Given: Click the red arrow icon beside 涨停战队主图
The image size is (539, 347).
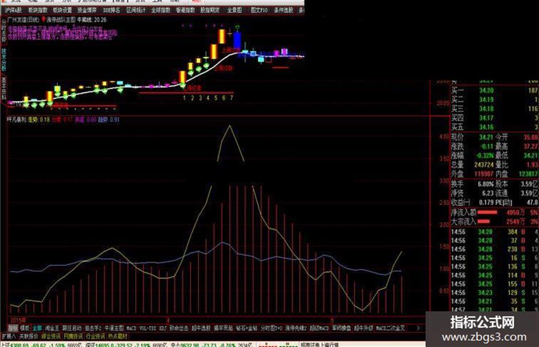Looking at the screenshot, I should pos(44,19).
